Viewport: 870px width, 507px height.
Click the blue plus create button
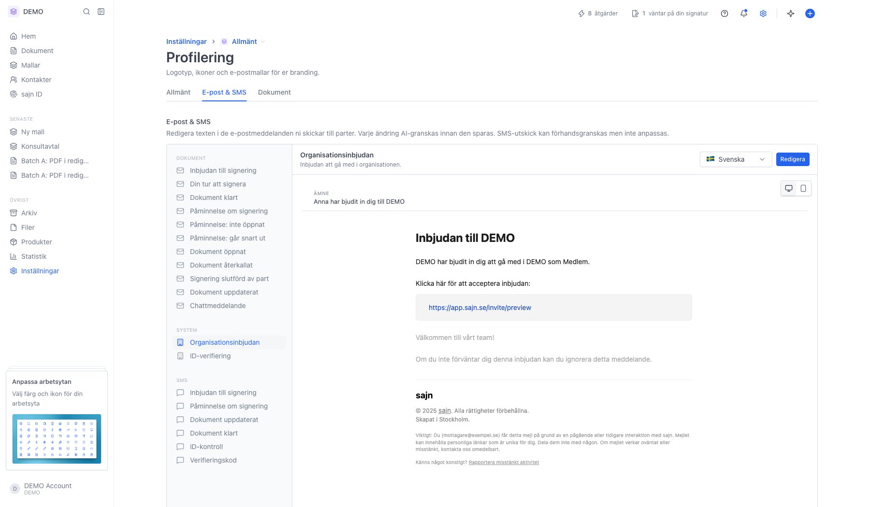pos(810,14)
